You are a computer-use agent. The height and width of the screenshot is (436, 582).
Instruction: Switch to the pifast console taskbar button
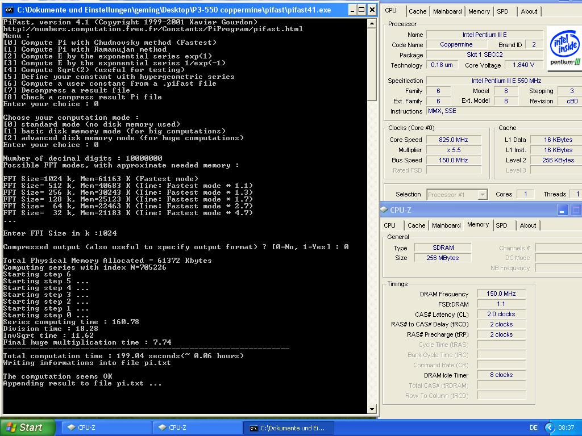coord(289,427)
